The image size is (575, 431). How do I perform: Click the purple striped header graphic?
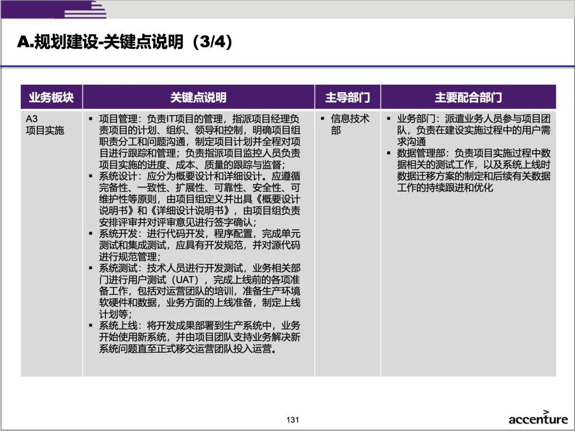(x=54, y=10)
